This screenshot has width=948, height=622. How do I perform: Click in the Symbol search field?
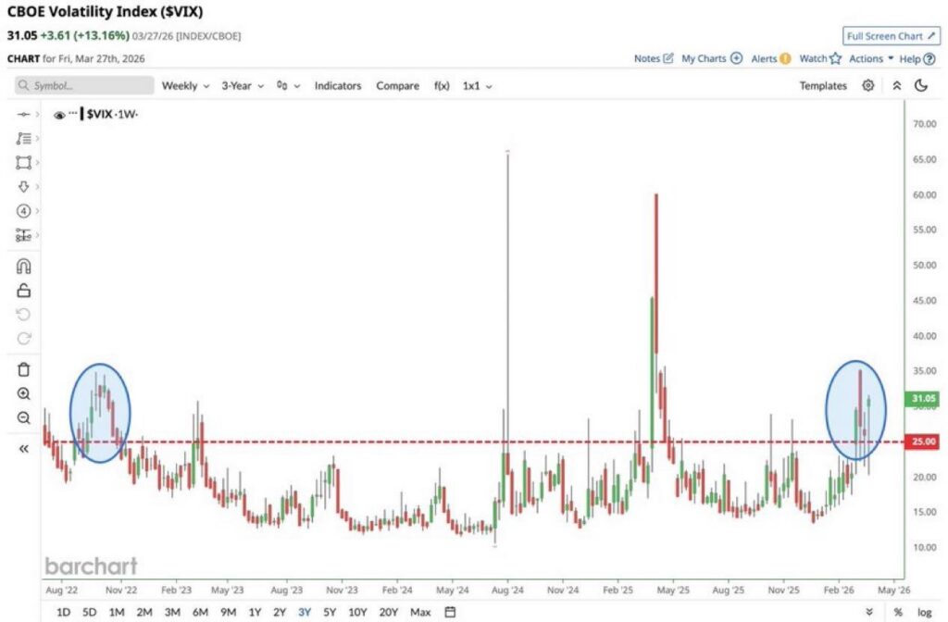[85, 85]
